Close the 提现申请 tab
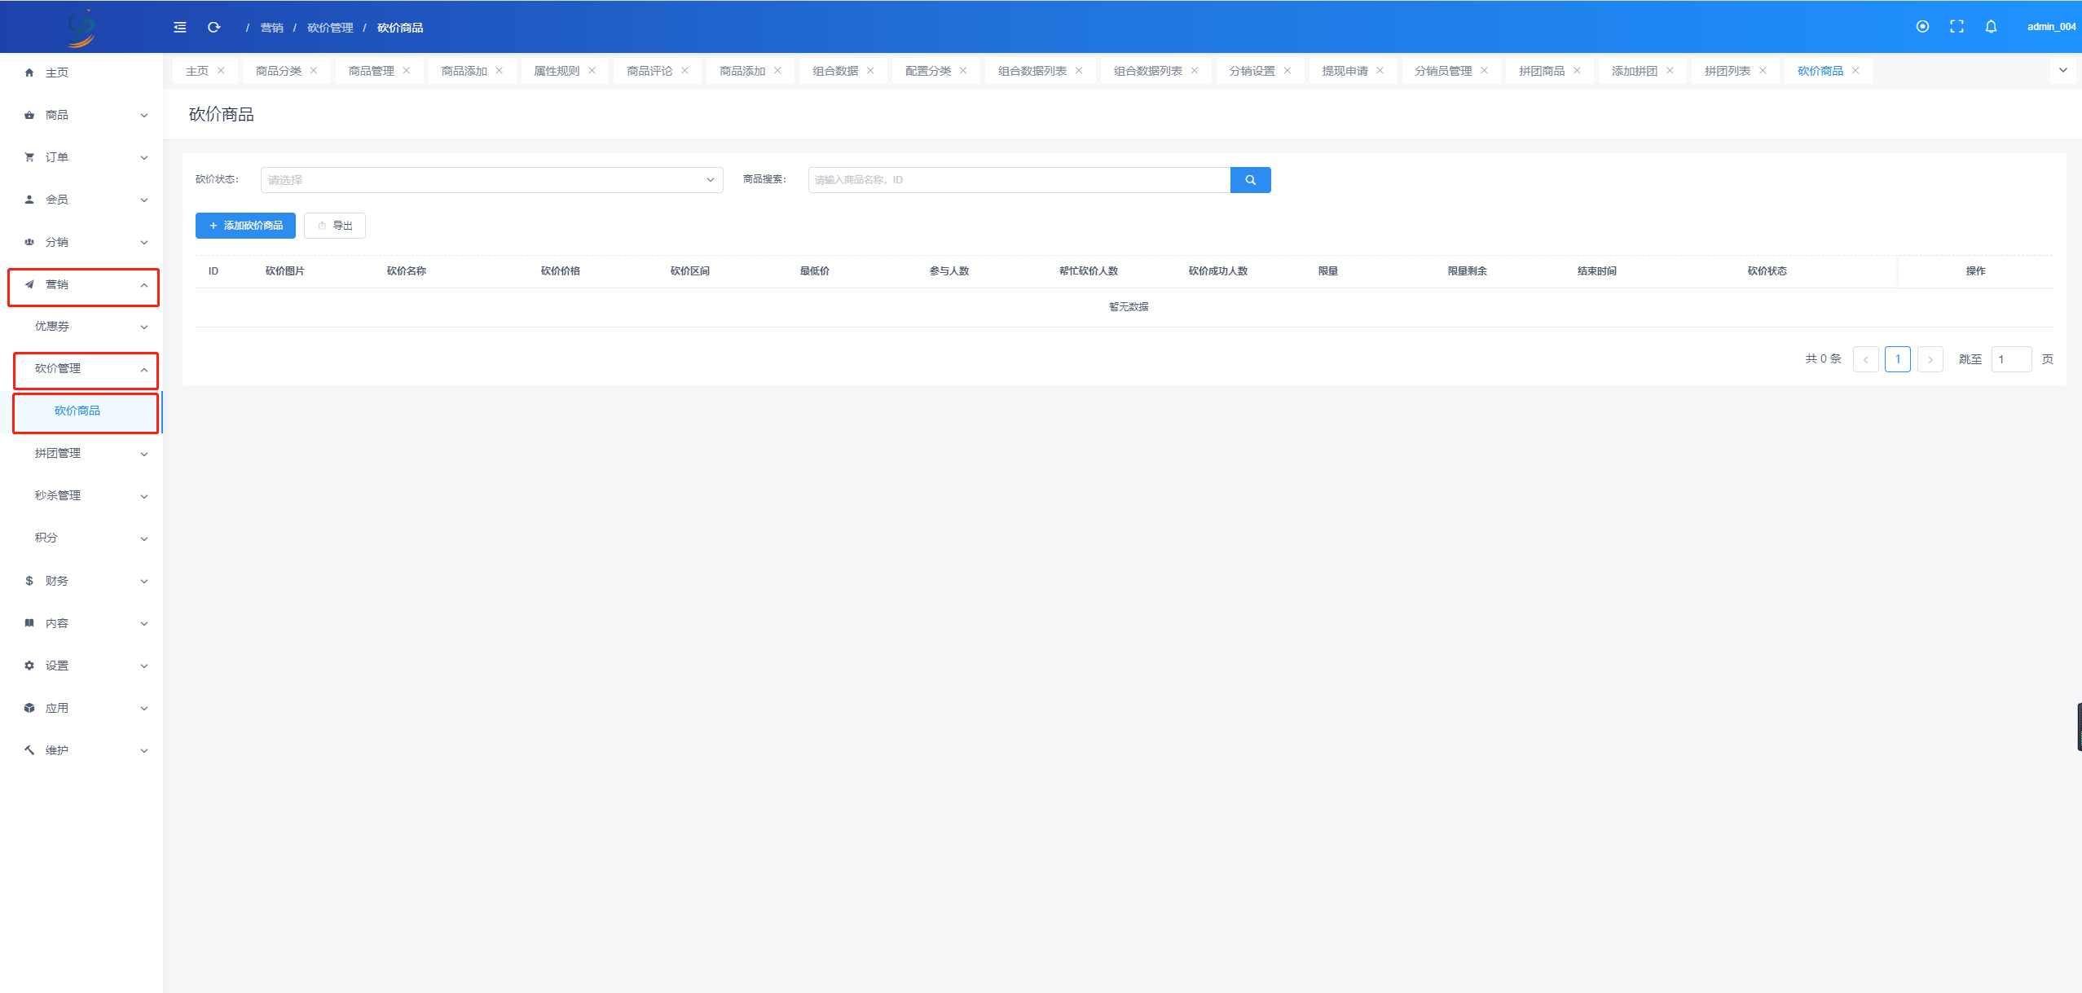This screenshot has width=2082, height=993. point(1380,71)
